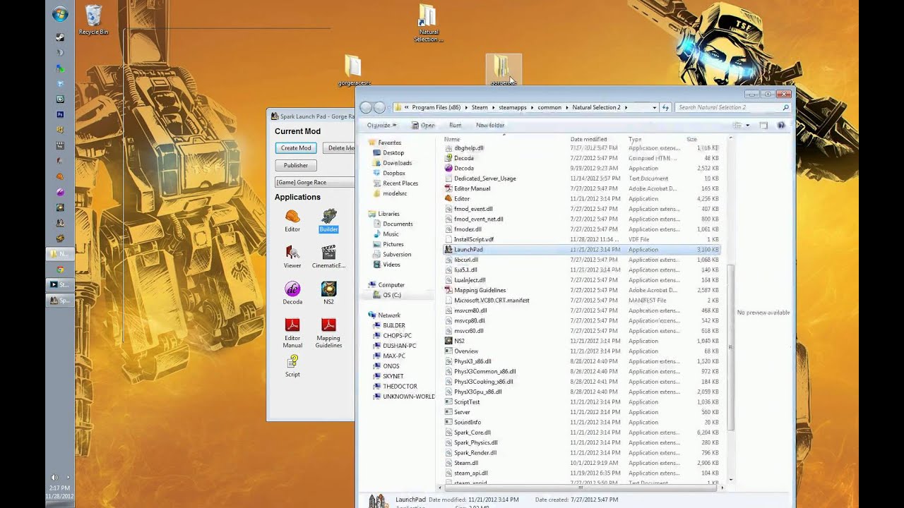
Task: Open the Recycle Bin on desktop
Action: [93, 20]
